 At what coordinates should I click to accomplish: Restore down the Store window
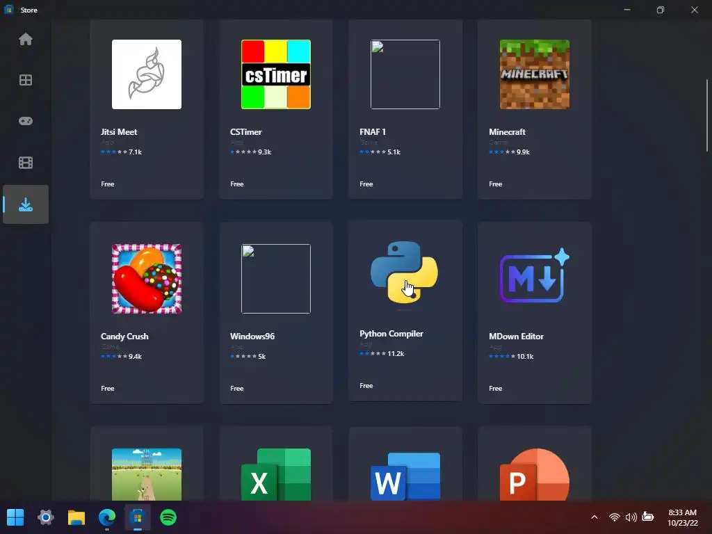click(x=661, y=10)
